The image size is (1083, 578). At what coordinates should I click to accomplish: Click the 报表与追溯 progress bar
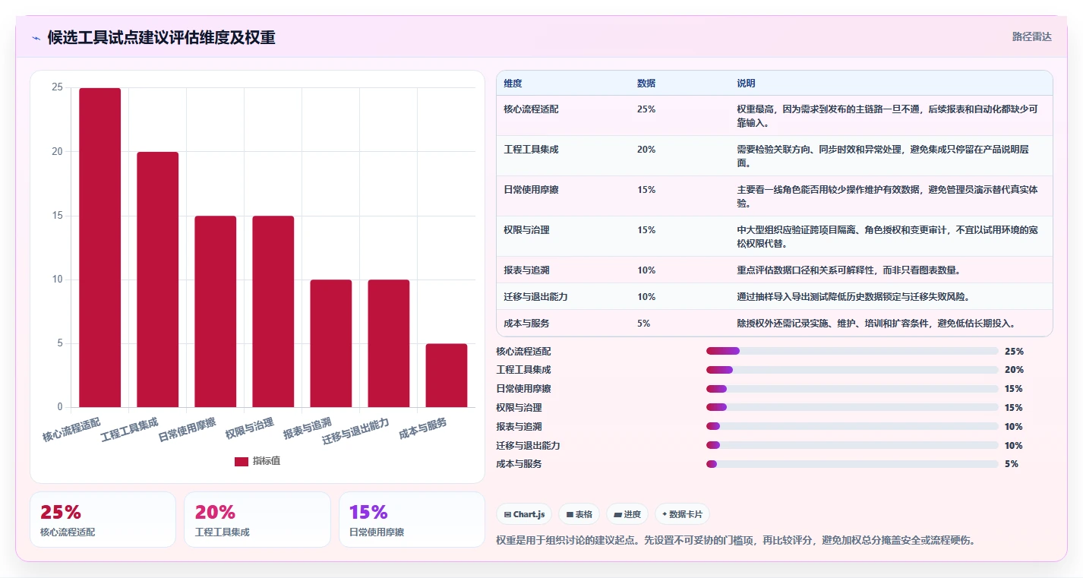[852, 426]
